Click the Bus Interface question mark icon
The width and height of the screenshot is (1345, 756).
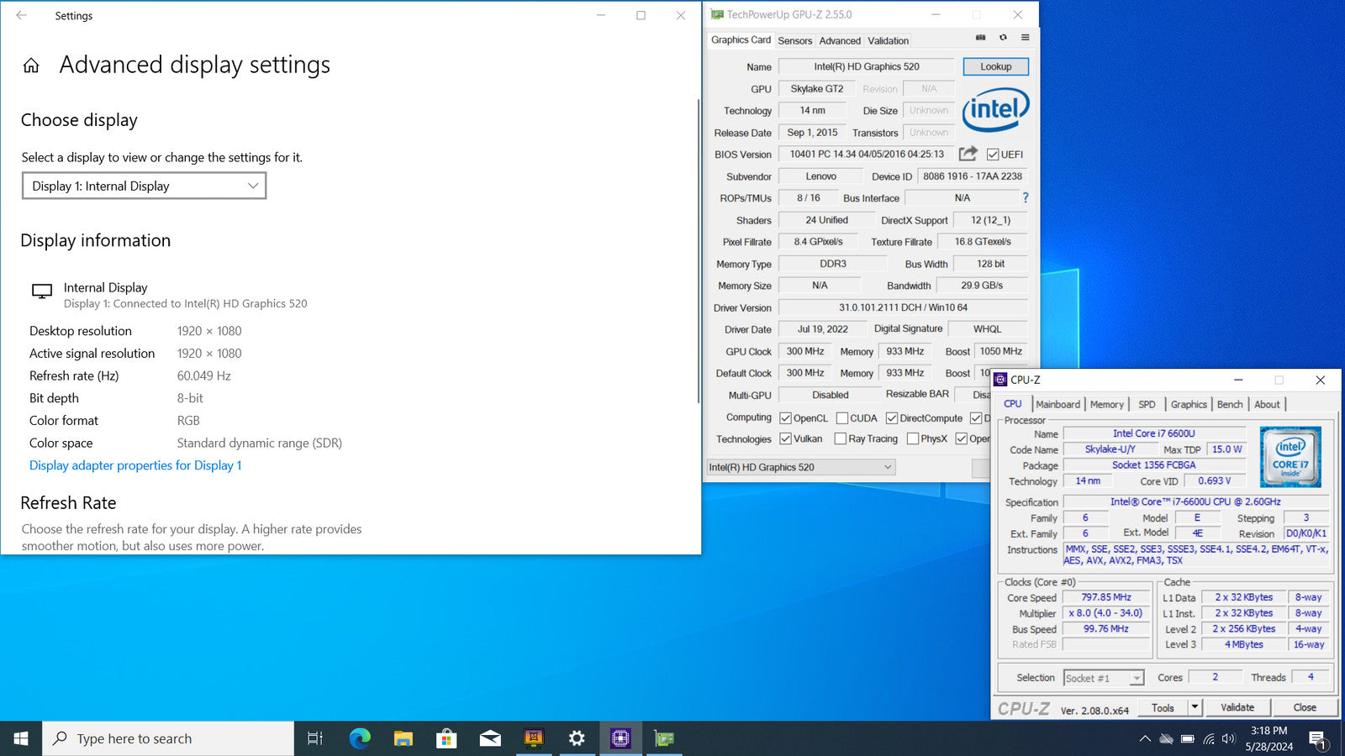[x=1026, y=198]
